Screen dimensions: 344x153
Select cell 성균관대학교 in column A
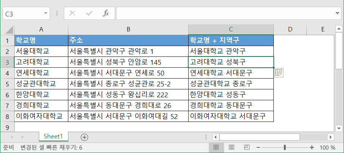click(x=41, y=84)
